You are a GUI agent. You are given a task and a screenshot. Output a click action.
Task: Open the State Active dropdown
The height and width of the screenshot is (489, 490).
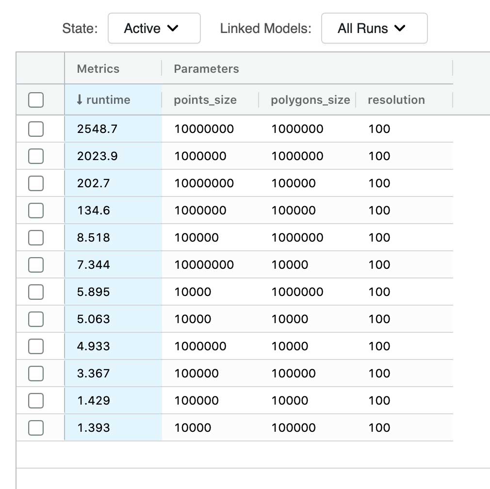(154, 28)
